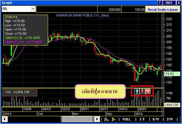The height and width of the screenshot is (124, 182).
Task: Click the 183.05 value field
Action: click(x=133, y=9)
